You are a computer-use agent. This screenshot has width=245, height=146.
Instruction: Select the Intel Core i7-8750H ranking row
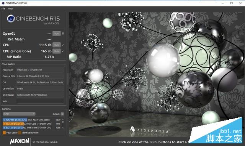32,124
